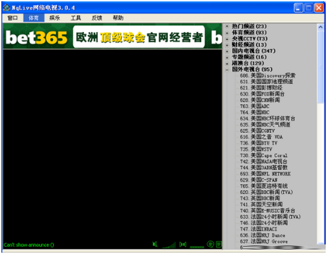Viewport: 327px width, 254px height.
Task: Play channel 616 美国之音 VOA
Action: (261, 137)
